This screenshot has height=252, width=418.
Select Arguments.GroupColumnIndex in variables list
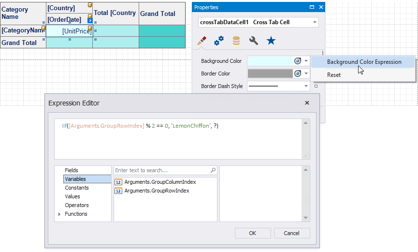click(x=160, y=182)
